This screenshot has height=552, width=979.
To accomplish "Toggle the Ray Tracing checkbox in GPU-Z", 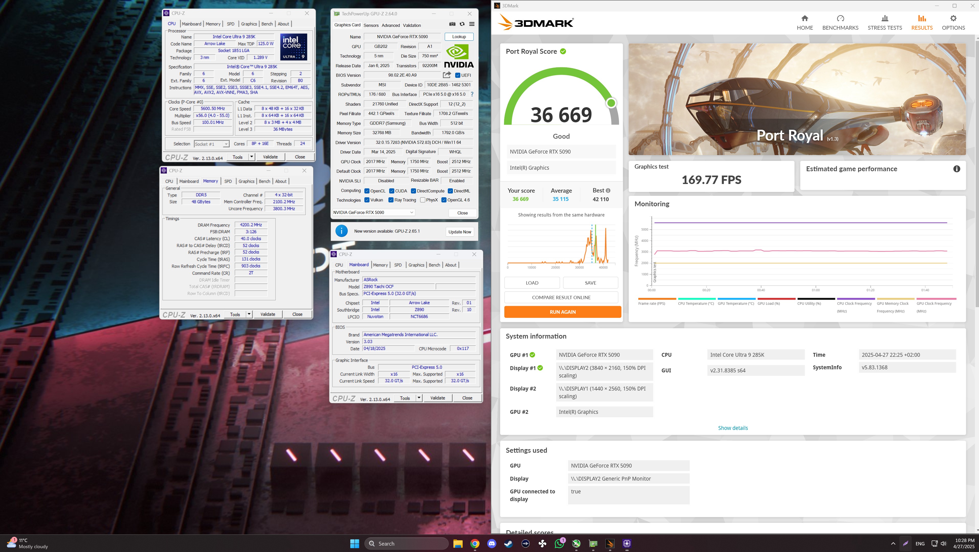I will click(x=391, y=200).
